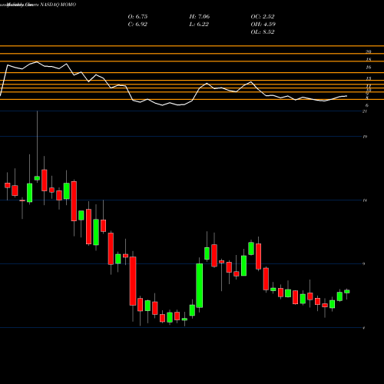Click the end of the white indicator line
Screen dimensions: 384x384
[x=347, y=96]
